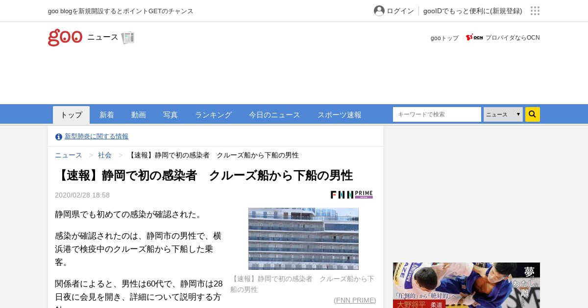This screenshot has width=588, height=308.
Task: Click the ログイン link
Action: (x=400, y=11)
